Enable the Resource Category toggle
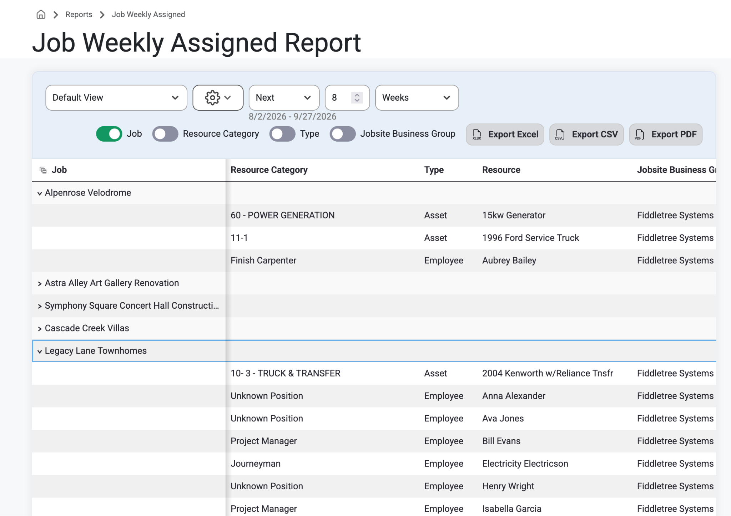The height and width of the screenshot is (516, 731). pyautogui.click(x=165, y=134)
